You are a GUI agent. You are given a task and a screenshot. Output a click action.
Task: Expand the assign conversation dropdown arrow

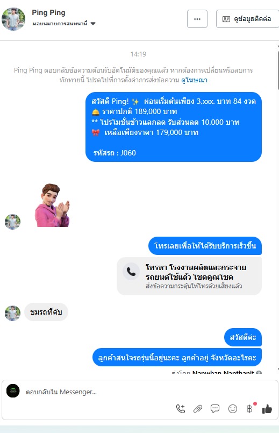93,24
